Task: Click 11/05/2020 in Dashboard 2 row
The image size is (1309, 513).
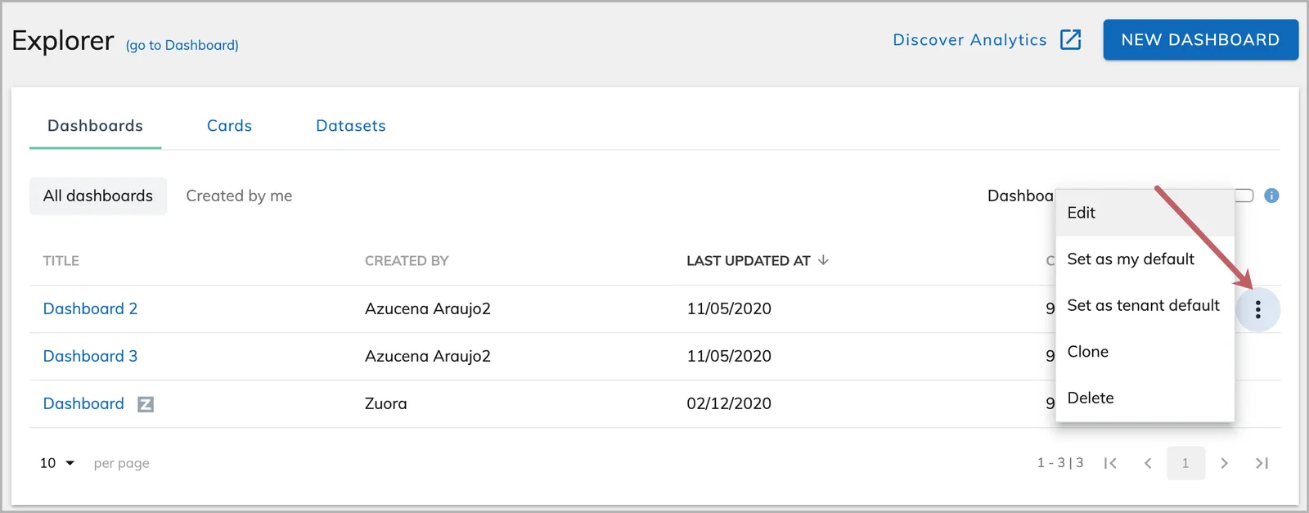Action: click(729, 309)
